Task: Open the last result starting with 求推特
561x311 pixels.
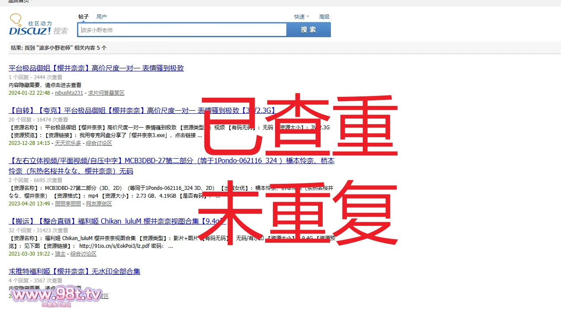Action: (74, 272)
